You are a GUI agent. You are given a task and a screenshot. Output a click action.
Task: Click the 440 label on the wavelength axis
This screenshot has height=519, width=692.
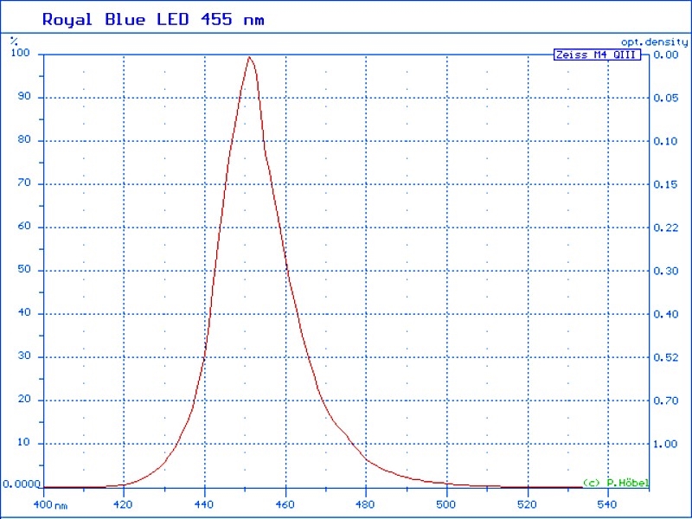(204, 504)
